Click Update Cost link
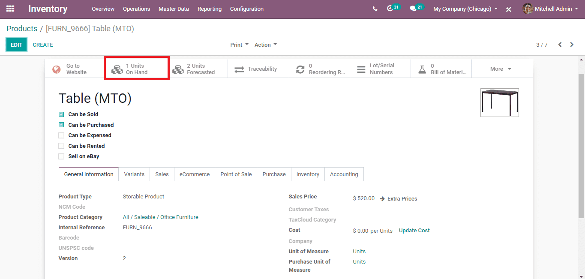 414,231
